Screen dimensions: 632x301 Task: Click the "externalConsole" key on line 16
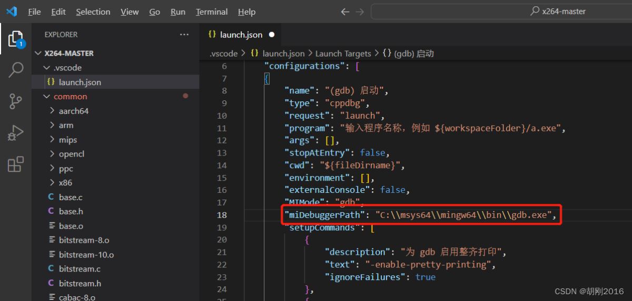(x=328, y=190)
